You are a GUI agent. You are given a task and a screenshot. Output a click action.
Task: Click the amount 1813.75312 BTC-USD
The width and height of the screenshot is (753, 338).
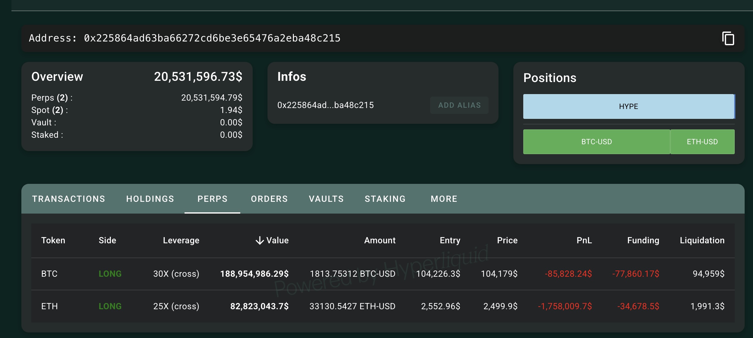click(353, 274)
